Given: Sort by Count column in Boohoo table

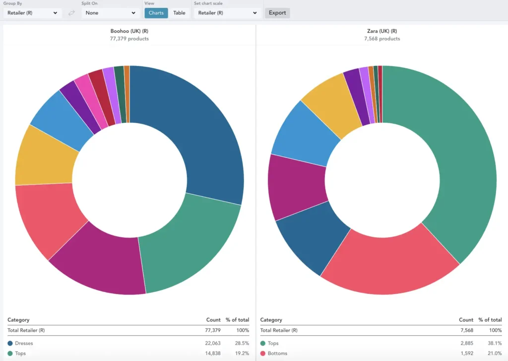Looking at the screenshot, I should click(213, 320).
